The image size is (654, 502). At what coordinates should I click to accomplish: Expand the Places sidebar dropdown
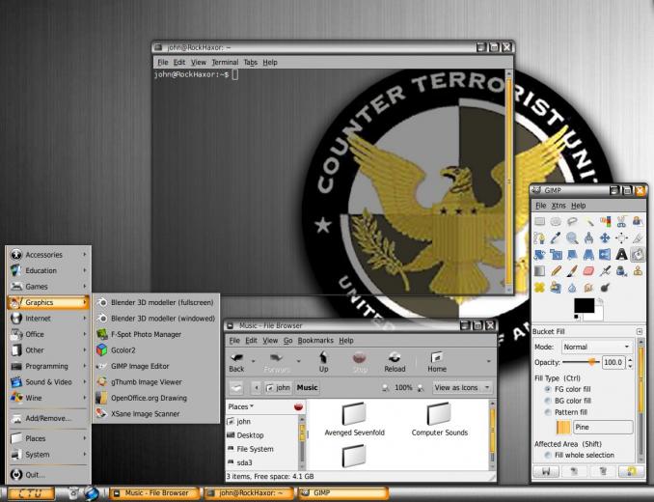[241, 406]
